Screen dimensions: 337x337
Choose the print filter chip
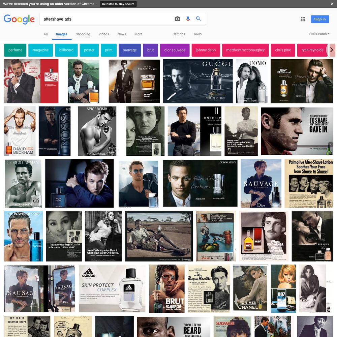pos(109,50)
